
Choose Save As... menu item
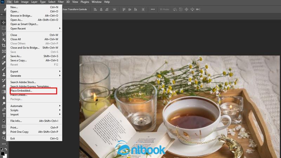tap(34, 56)
